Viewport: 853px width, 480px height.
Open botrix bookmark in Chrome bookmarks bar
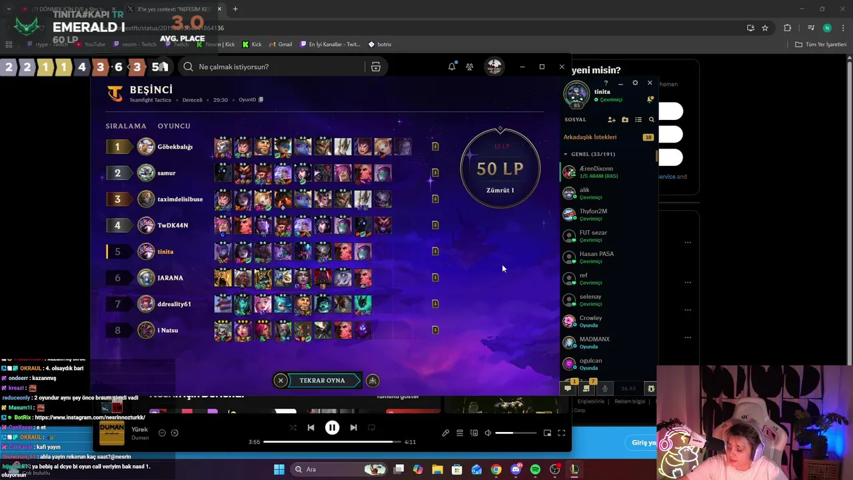(380, 45)
